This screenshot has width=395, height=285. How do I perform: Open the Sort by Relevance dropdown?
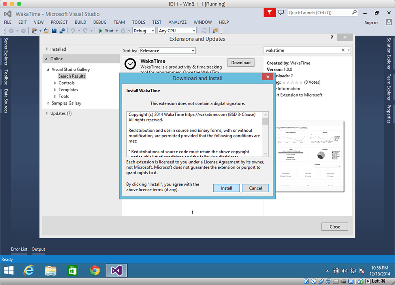coord(167,51)
